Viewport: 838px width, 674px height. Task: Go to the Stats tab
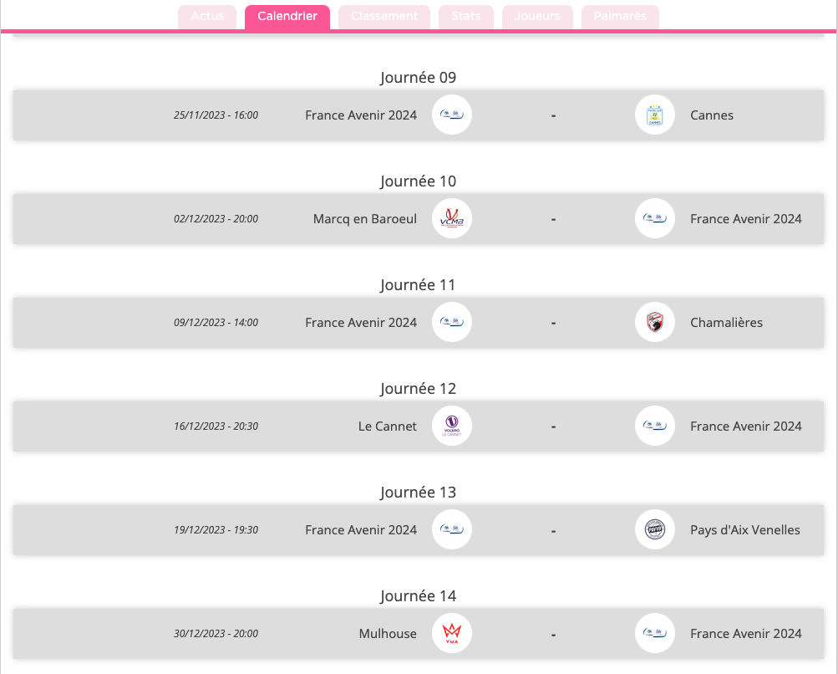pos(466,17)
